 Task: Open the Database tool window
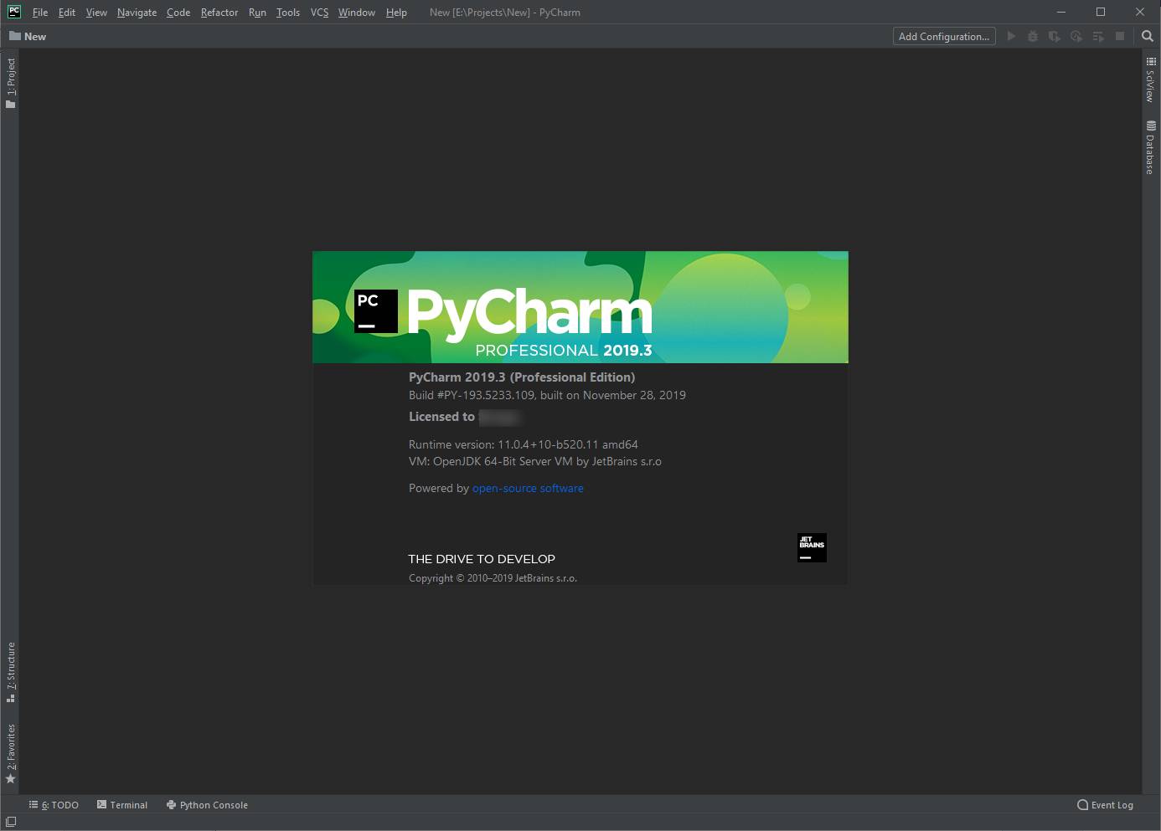point(1151,148)
